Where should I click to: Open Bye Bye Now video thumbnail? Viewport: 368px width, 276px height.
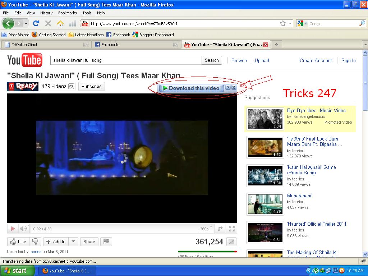click(x=265, y=119)
